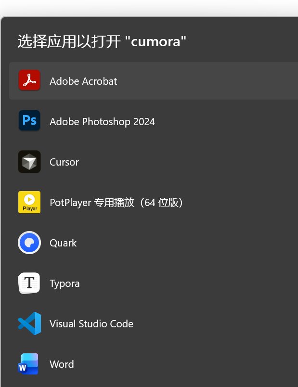Click the yellow PotPlayer icon
Image resolution: width=298 pixels, height=387 pixels.
pyautogui.click(x=29, y=202)
